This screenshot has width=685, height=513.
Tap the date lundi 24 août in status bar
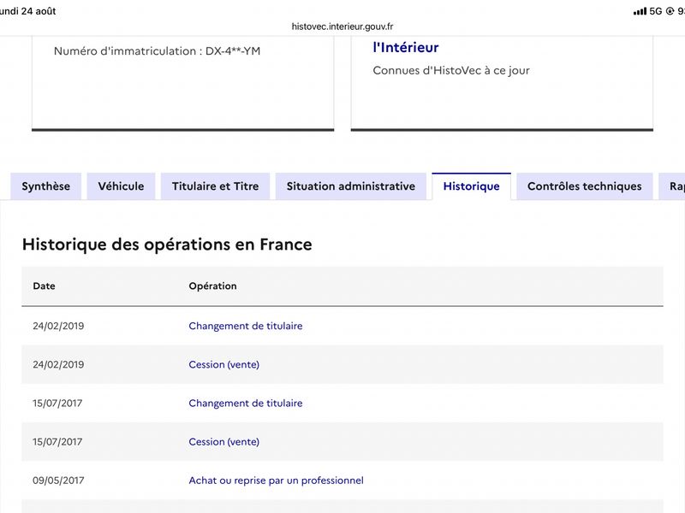(28, 11)
